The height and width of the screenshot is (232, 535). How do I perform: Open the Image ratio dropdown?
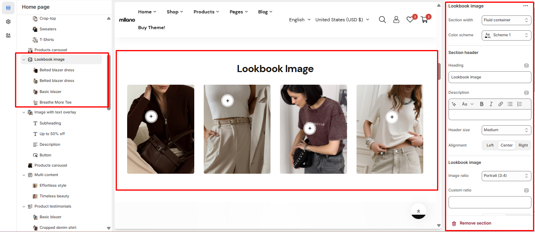[506, 176]
